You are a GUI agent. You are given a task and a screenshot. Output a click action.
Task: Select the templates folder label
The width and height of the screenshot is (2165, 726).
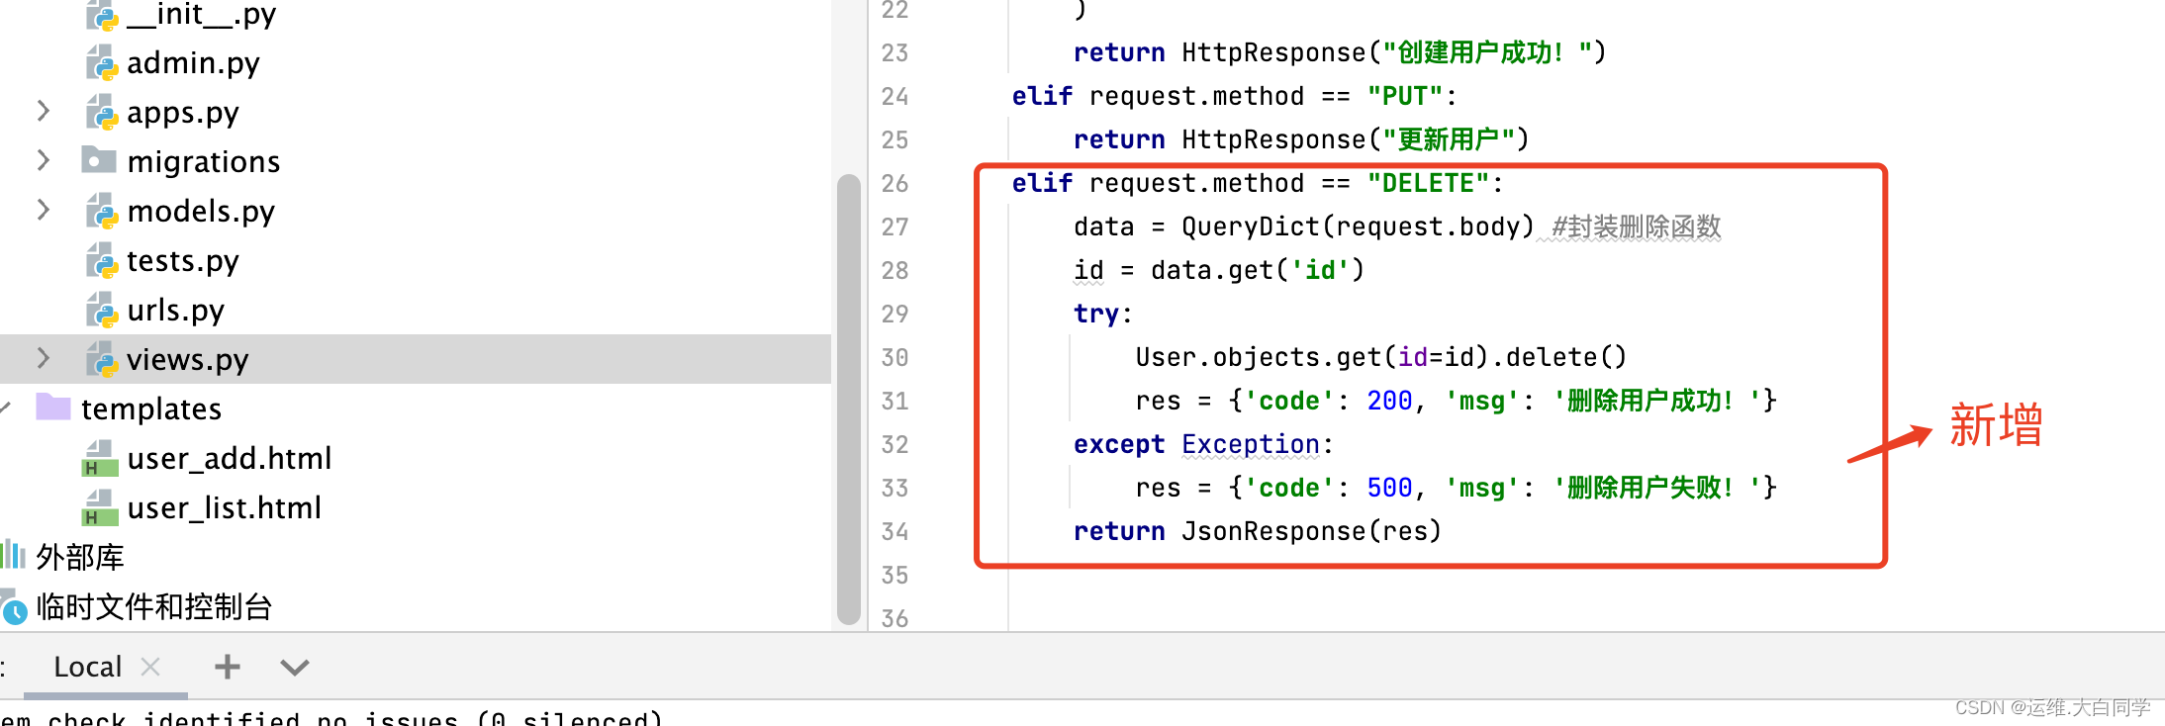(151, 409)
